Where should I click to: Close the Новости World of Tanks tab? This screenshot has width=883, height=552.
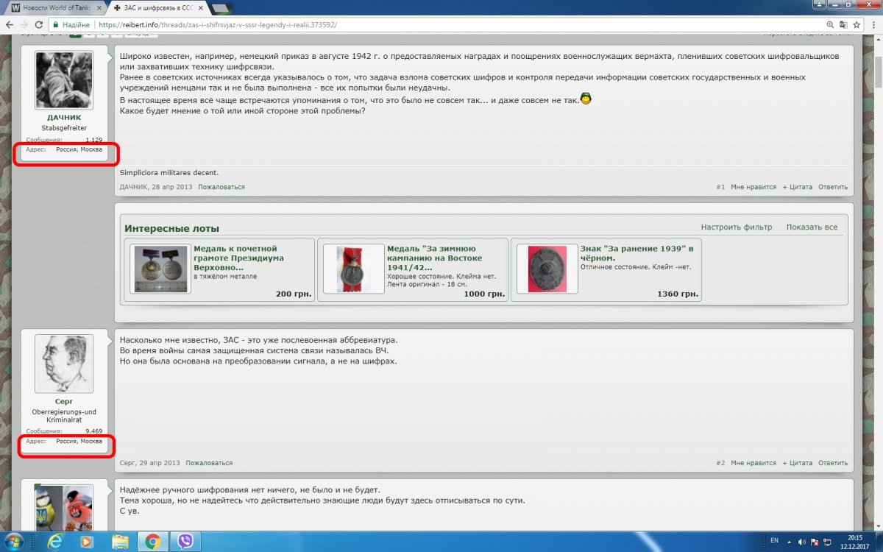[99, 8]
